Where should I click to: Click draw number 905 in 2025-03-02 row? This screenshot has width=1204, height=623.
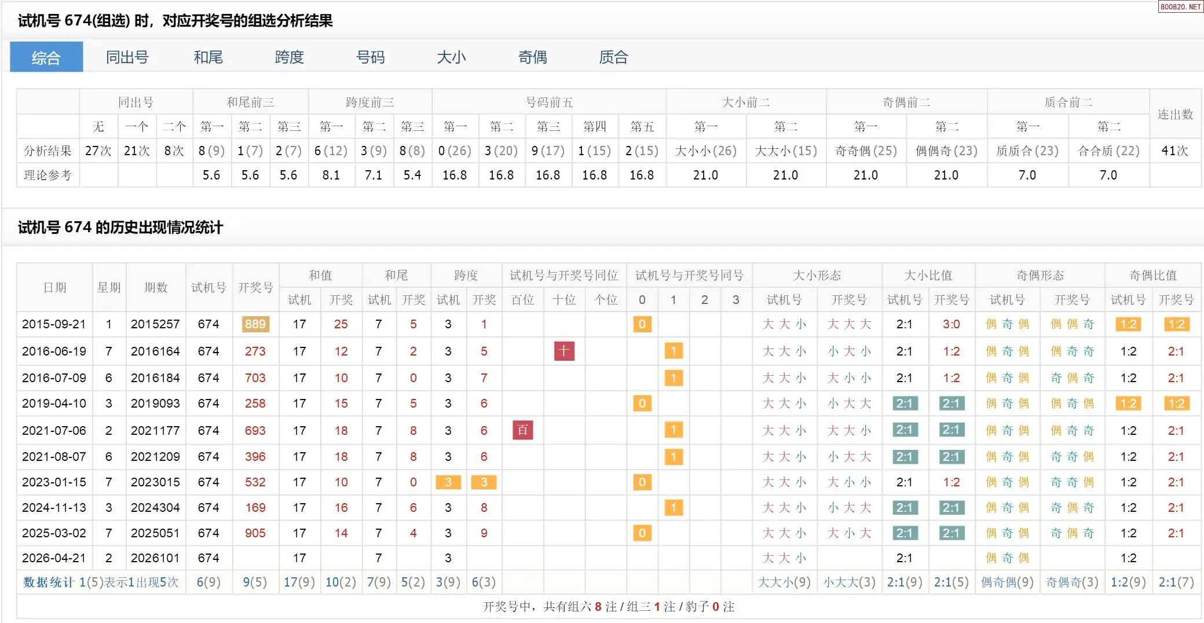pyautogui.click(x=255, y=533)
